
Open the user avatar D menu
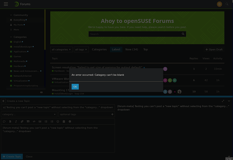coord(219,4)
